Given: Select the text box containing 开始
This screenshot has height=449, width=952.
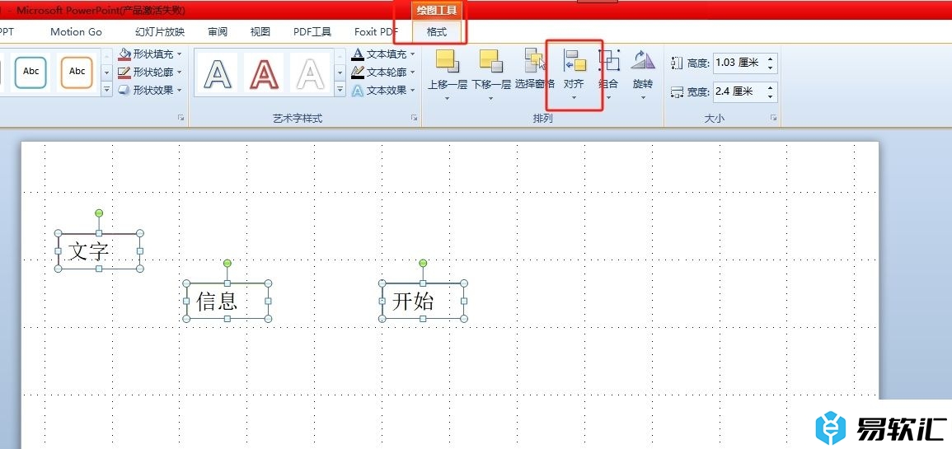Looking at the screenshot, I should (x=423, y=301).
